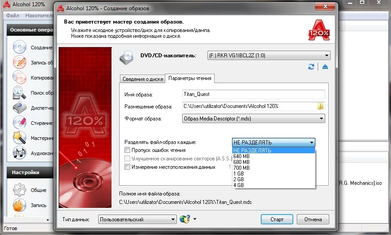Select the 680 MB split option
The height and width of the screenshot is (235, 391).
274,162
